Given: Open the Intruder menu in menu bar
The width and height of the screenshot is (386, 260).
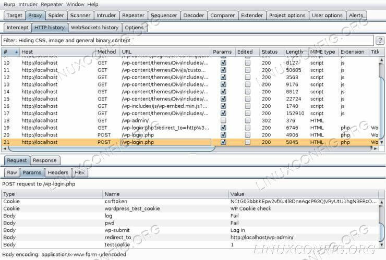Looking at the screenshot, I should [x=28, y=4].
